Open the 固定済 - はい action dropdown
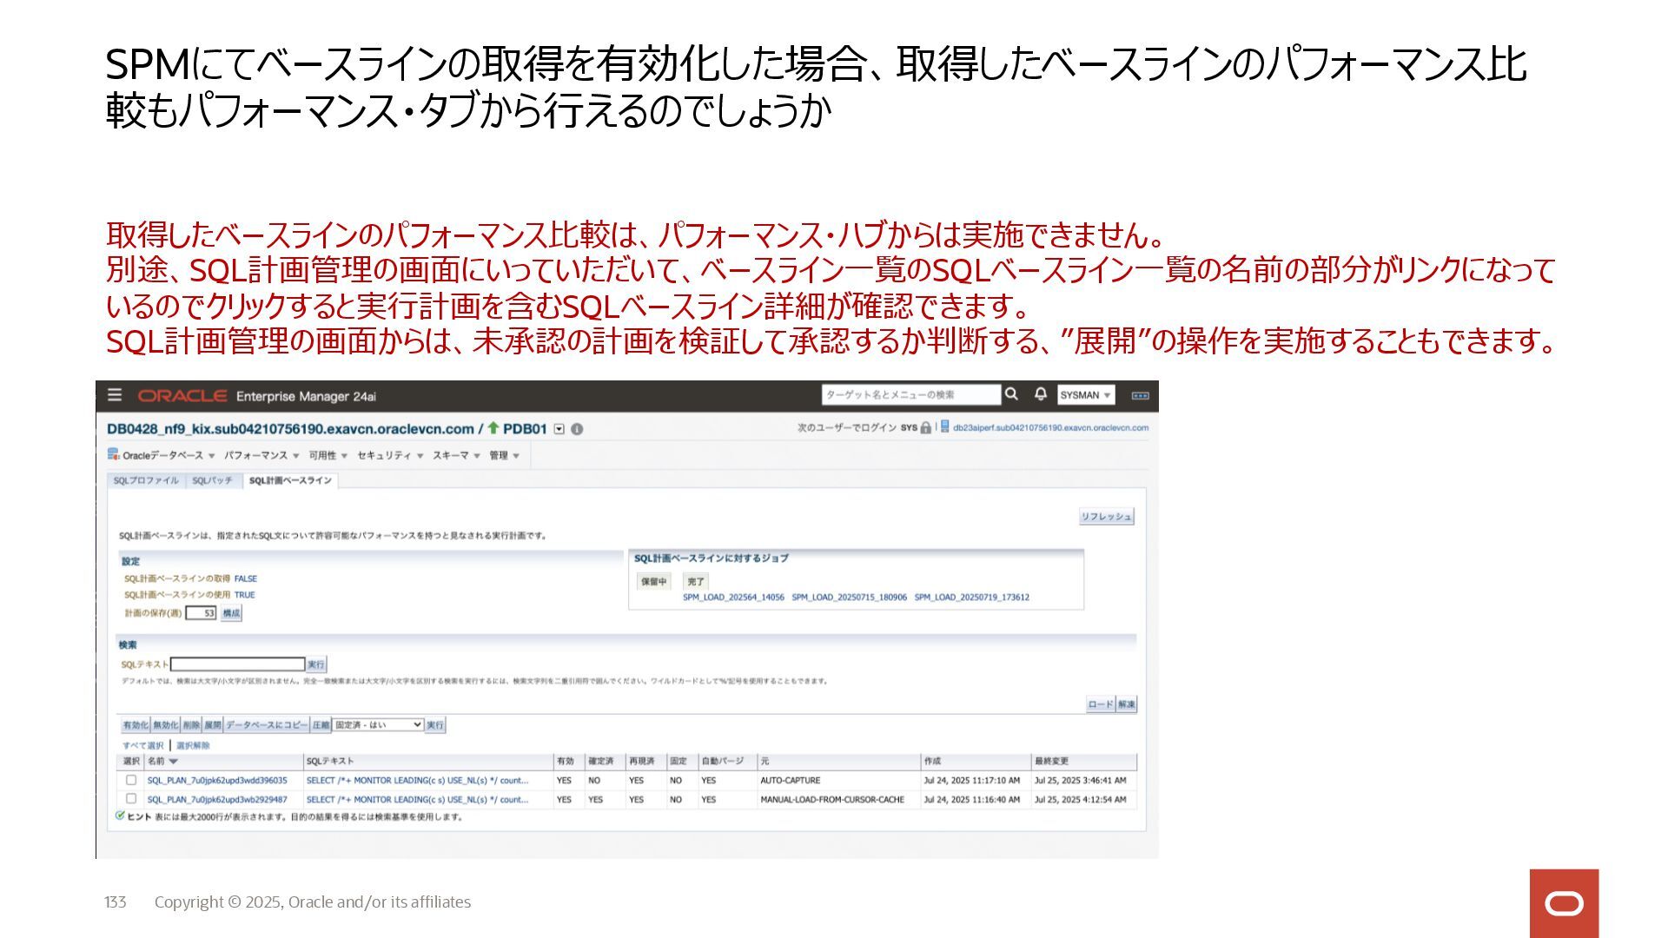Screen dimensions: 1668x938 378,724
